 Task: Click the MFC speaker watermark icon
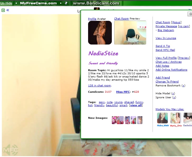[x=11, y=150]
